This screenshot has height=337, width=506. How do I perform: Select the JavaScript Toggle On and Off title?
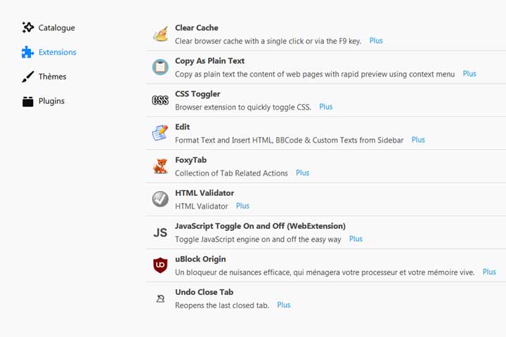tap(260, 226)
